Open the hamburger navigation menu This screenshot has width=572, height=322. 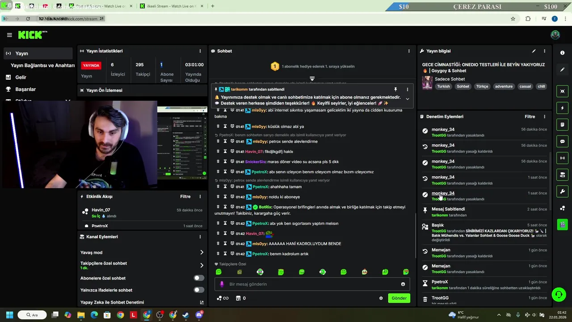click(x=9, y=35)
